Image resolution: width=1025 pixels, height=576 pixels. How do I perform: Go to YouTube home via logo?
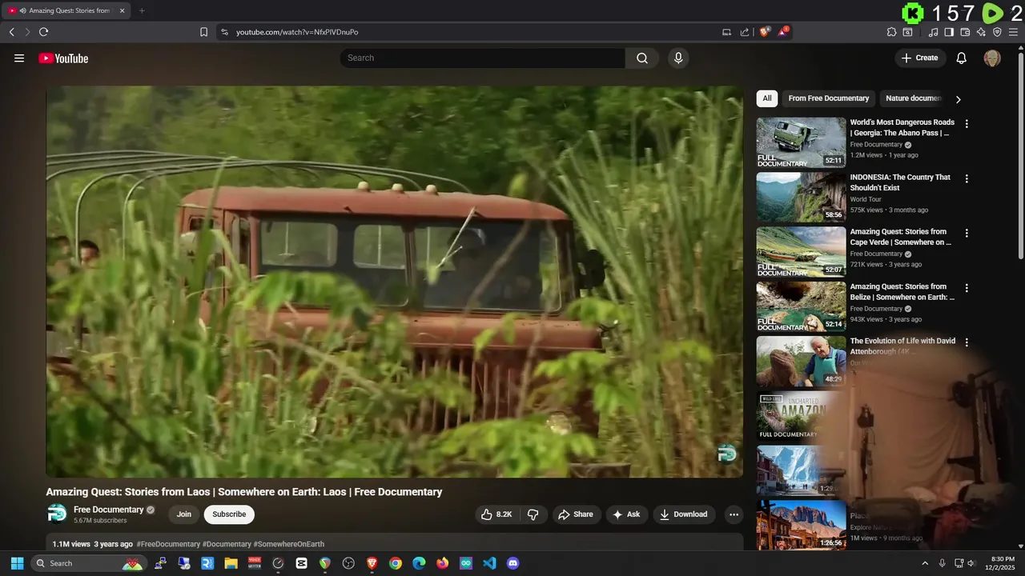(63, 58)
